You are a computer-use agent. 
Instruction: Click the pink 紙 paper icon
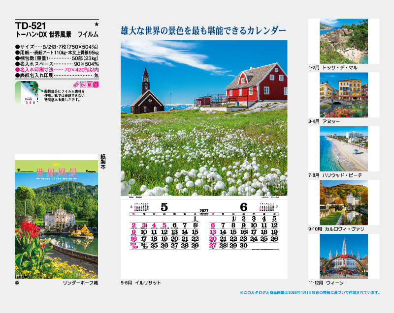coord(90,84)
